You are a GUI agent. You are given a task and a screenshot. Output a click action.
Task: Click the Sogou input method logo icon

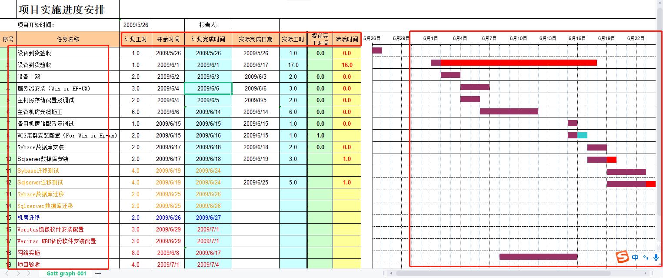pyautogui.click(x=623, y=257)
